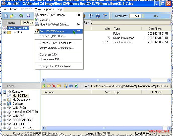Viewport: 173px width, 136px height.
Task: Expand the Hiren'sBootCD8.7(E:) drive node
Action: coord(5,112)
